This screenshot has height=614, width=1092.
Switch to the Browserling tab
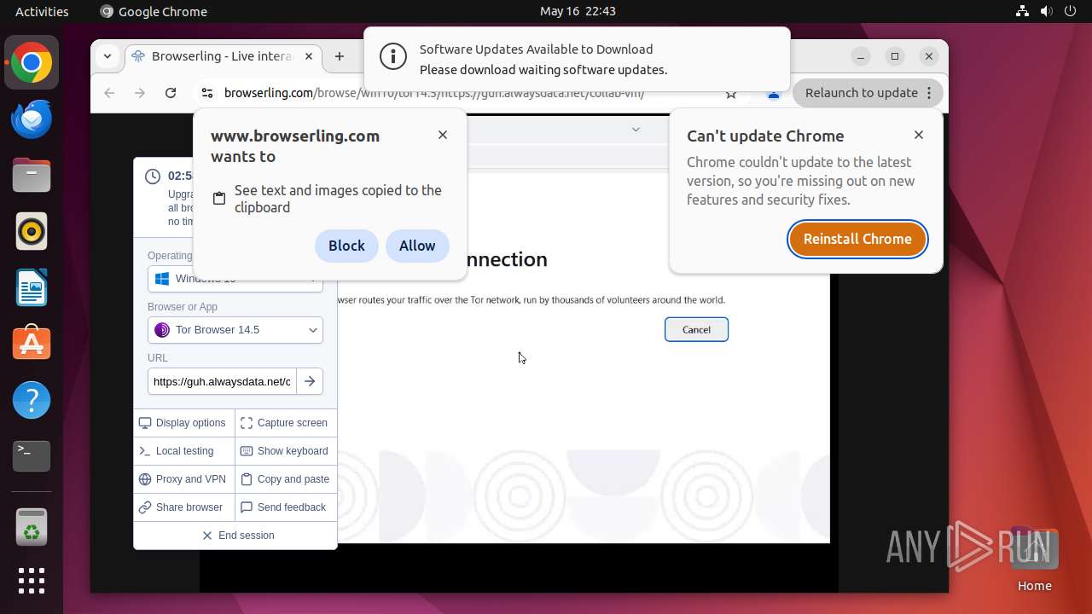tap(224, 56)
